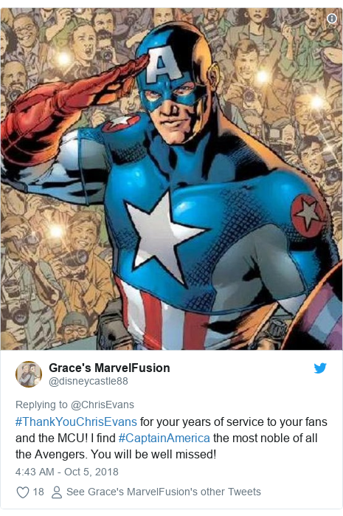This screenshot has width=343, height=516.
Task: Open Grace's MarvelFusion profile avatar
Action: tap(29, 374)
